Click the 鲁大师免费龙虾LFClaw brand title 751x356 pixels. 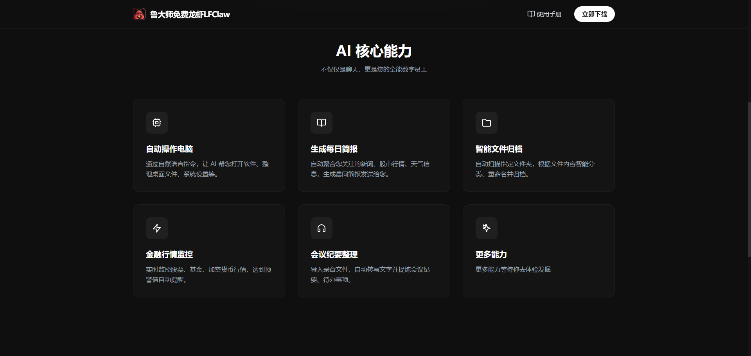click(x=190, y=14)
